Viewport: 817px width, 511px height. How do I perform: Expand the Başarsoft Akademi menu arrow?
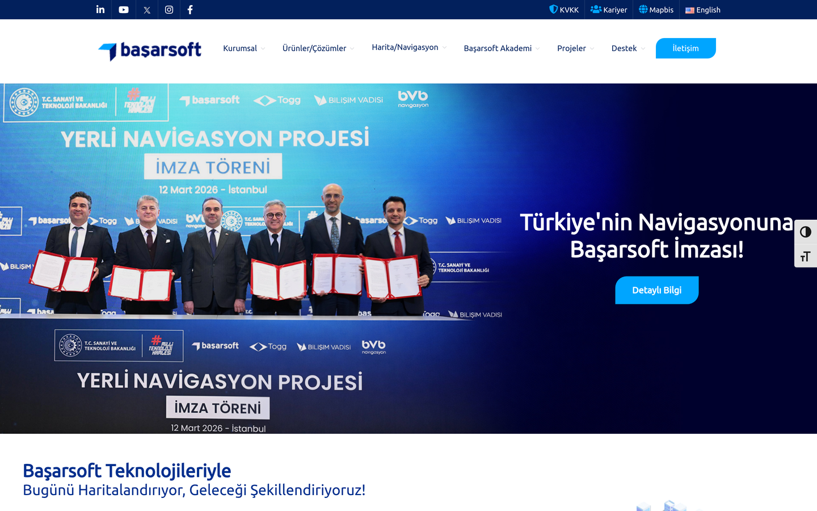tap(538, 49)
